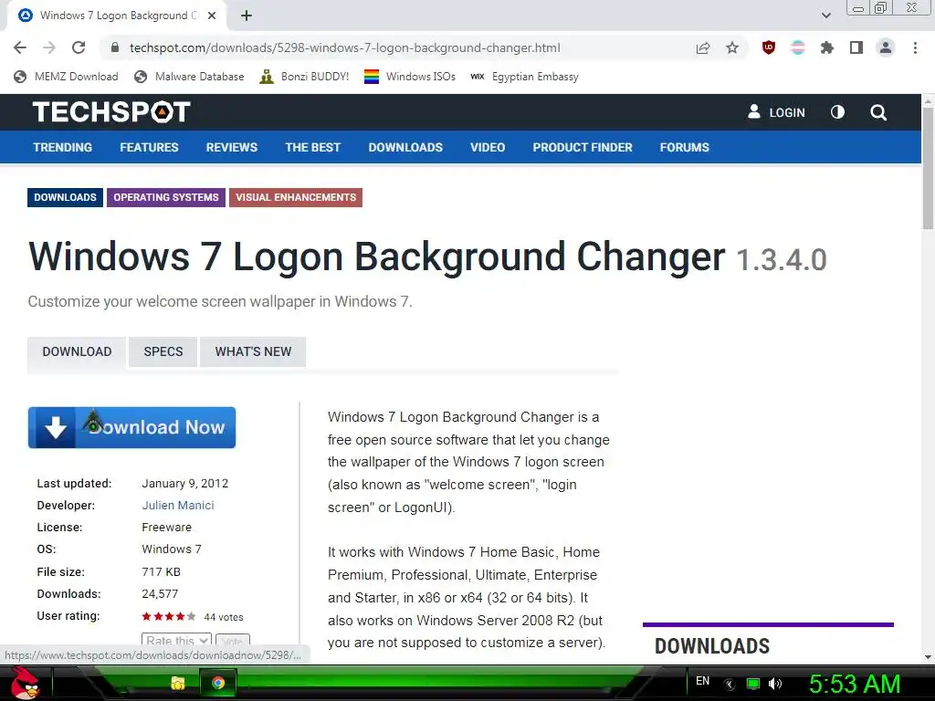
Task: Click the Chrome taskbar icon
Action: click(218, 683)
